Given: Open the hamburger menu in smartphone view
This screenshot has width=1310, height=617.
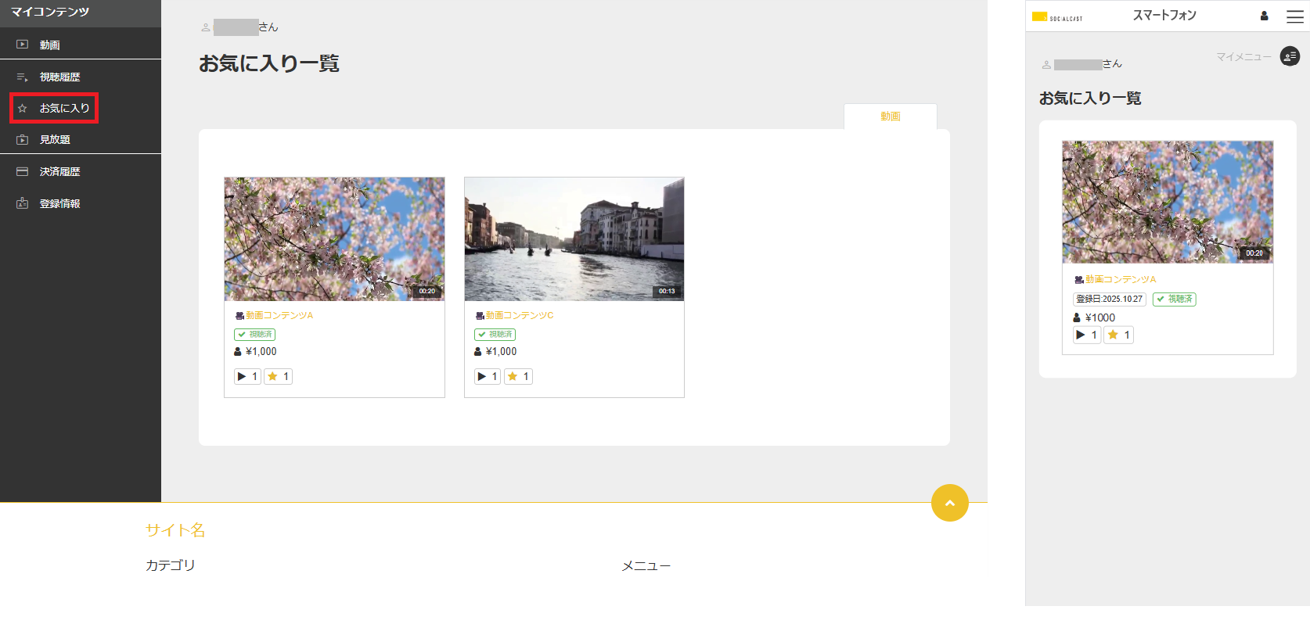Looking at the screenshot, I should click(1295, 16).
